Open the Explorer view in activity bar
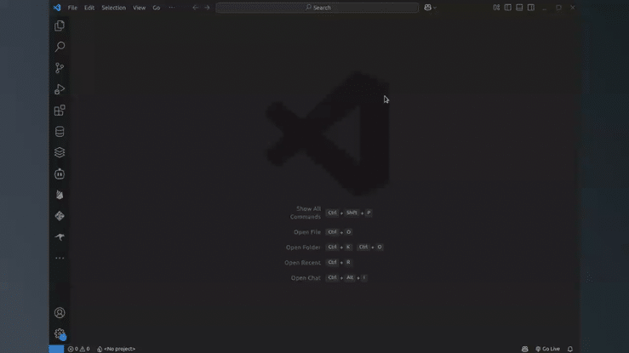Image resolution: width=629 pixels, height=353 pixels. (x=60, y=26)
